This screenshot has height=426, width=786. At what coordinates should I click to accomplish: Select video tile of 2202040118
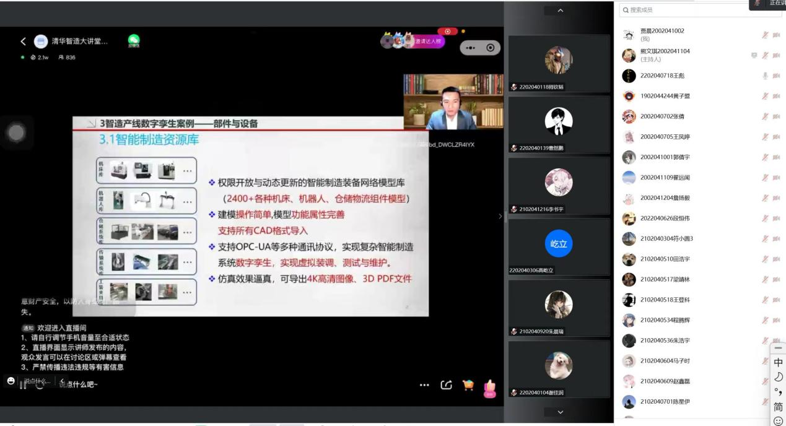559,64
